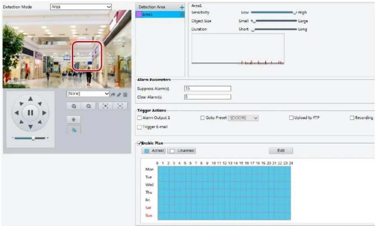
Task: Click the Armed legend button
Action: (154, 151)
